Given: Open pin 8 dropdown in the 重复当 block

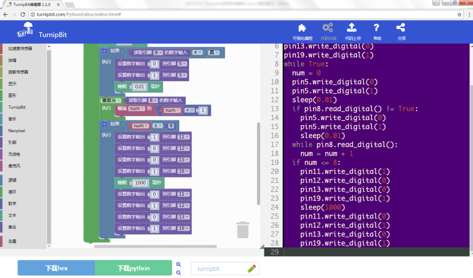Looking at the screenshot, I should point(153,100).
